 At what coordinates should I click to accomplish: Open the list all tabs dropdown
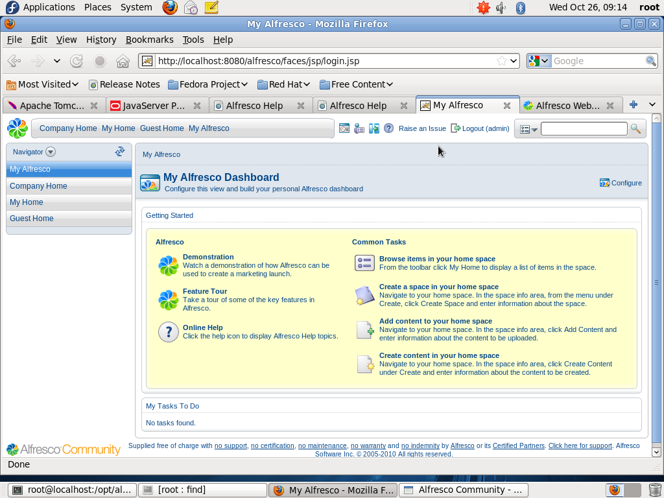652,104
